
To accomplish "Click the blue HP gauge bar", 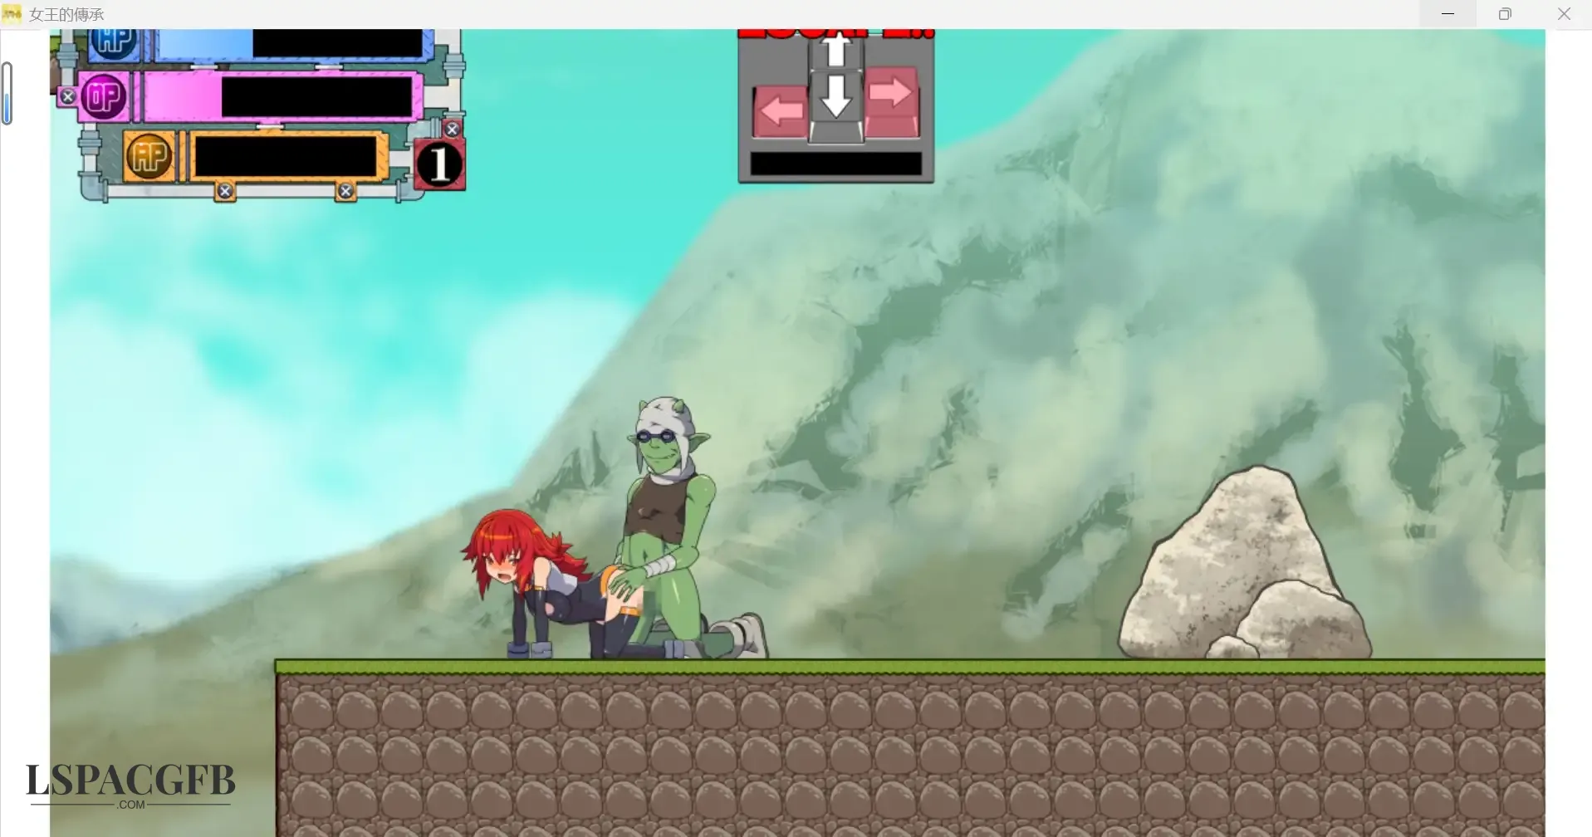I will 290,45.
